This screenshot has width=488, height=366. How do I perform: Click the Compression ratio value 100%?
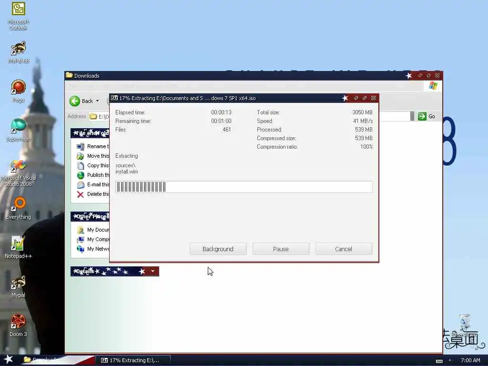click(366, 147)
